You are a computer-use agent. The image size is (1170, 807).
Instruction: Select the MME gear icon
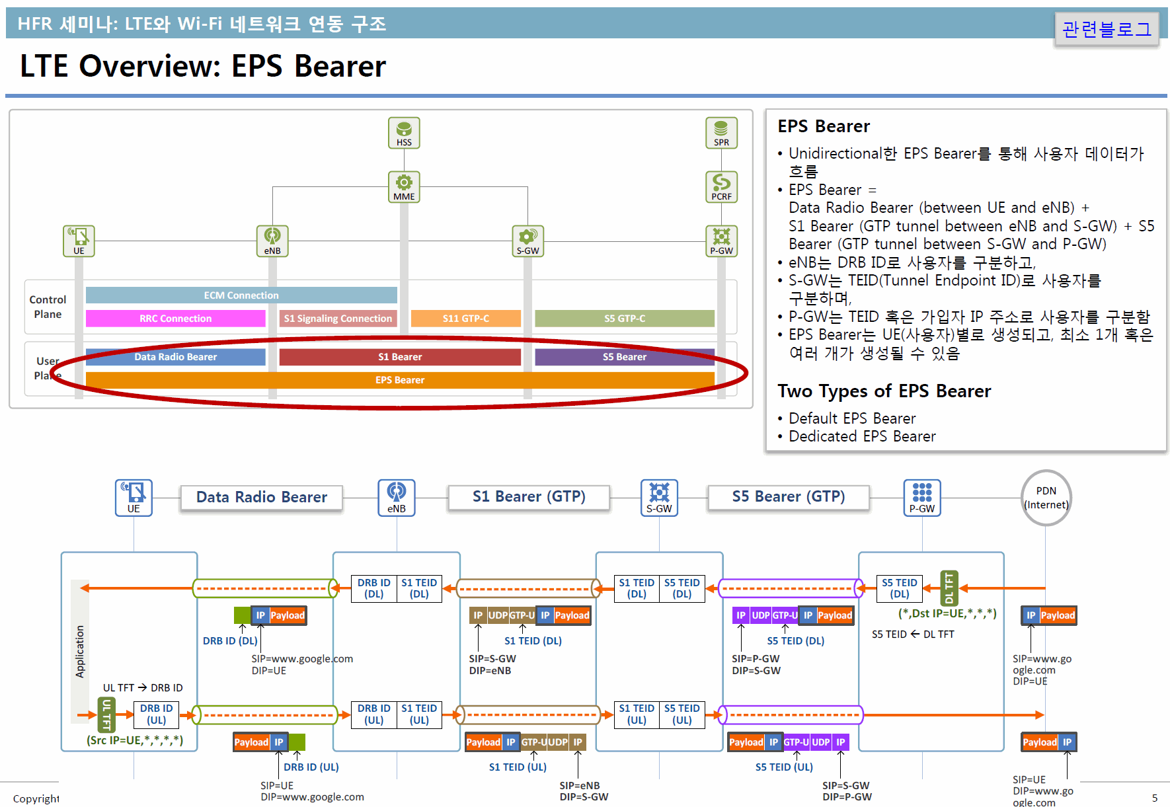click(404, 187)
